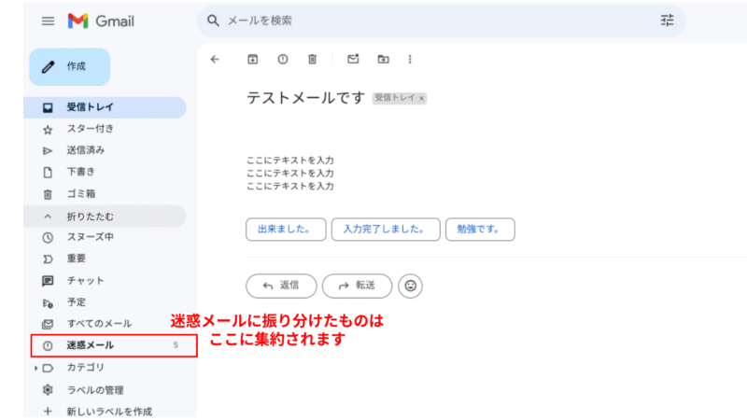Viewport: 747px width, 420px height.
Task: Collapse the 折りたたむ sidebar section
Action: [x=90, y=217]
